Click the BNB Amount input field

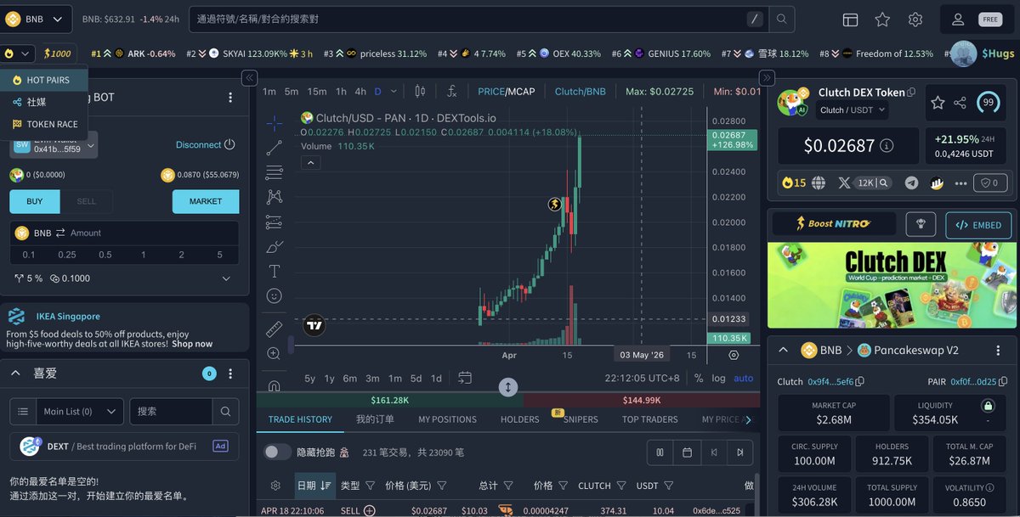[x=124, y=233]
